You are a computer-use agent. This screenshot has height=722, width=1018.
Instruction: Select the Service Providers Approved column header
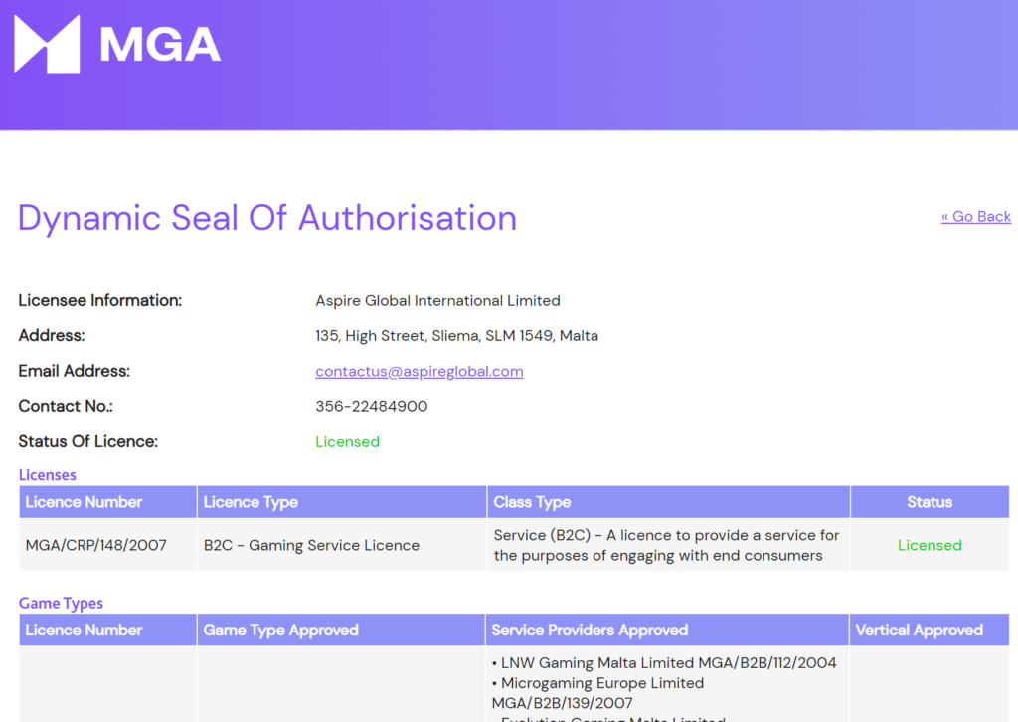[590, 630]
